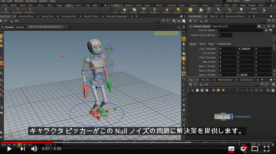Click the orange network box icon
276x154 pixels.
[x=223, y=90]
